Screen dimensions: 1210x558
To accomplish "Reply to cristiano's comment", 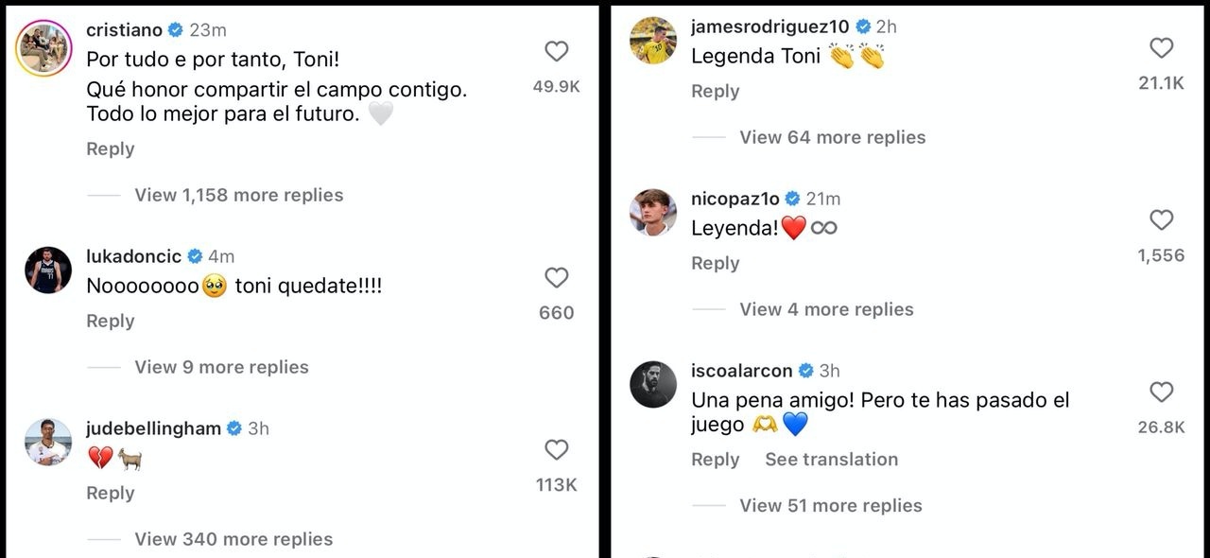I will click(x=110, y=148).
